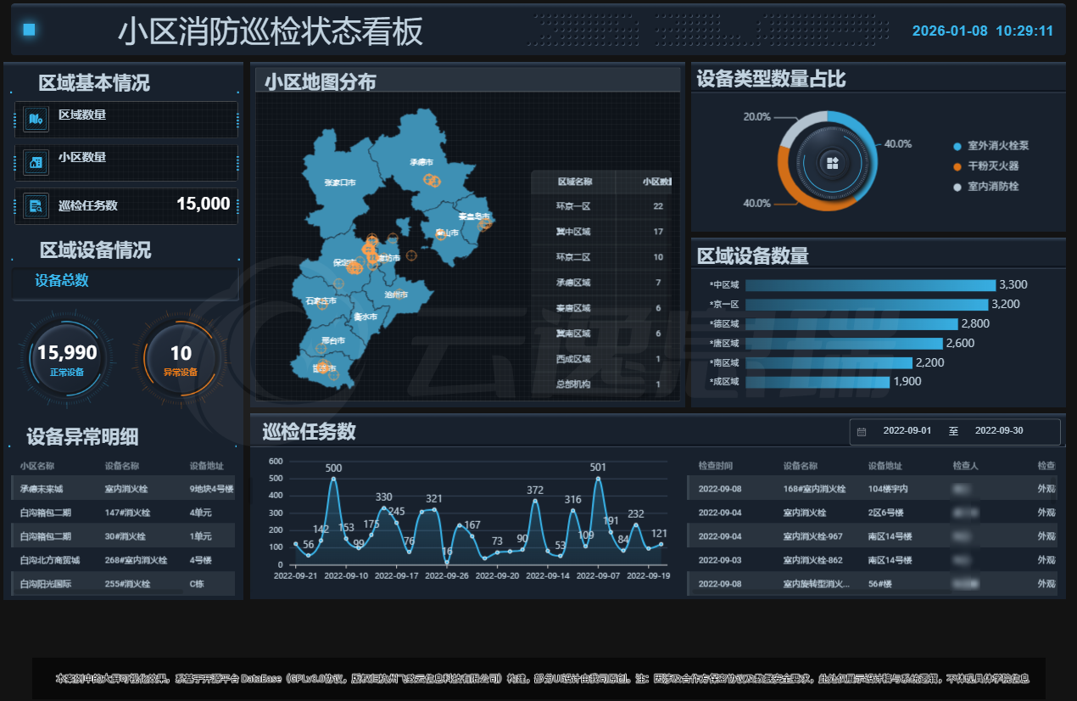The height and width of the screenshot is (701, 1077).
Task: Click the *南区域 bar showing 2,200
Action: coord(829,363)
